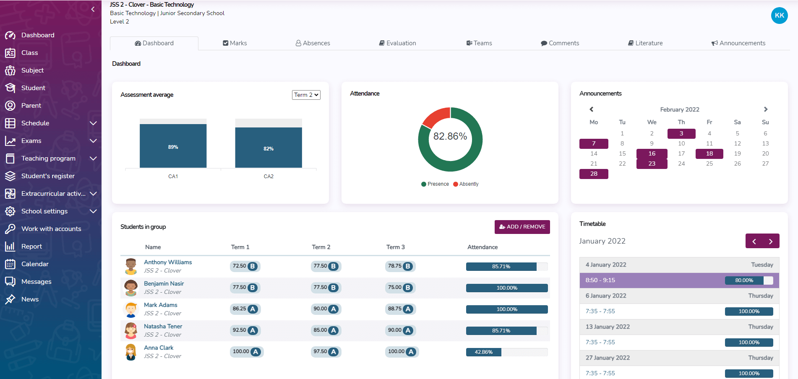This screenshot has width=798, height=379.
Task: Toggle the Absently legend in Attendance chart
Action: click(x=466, y=184)
